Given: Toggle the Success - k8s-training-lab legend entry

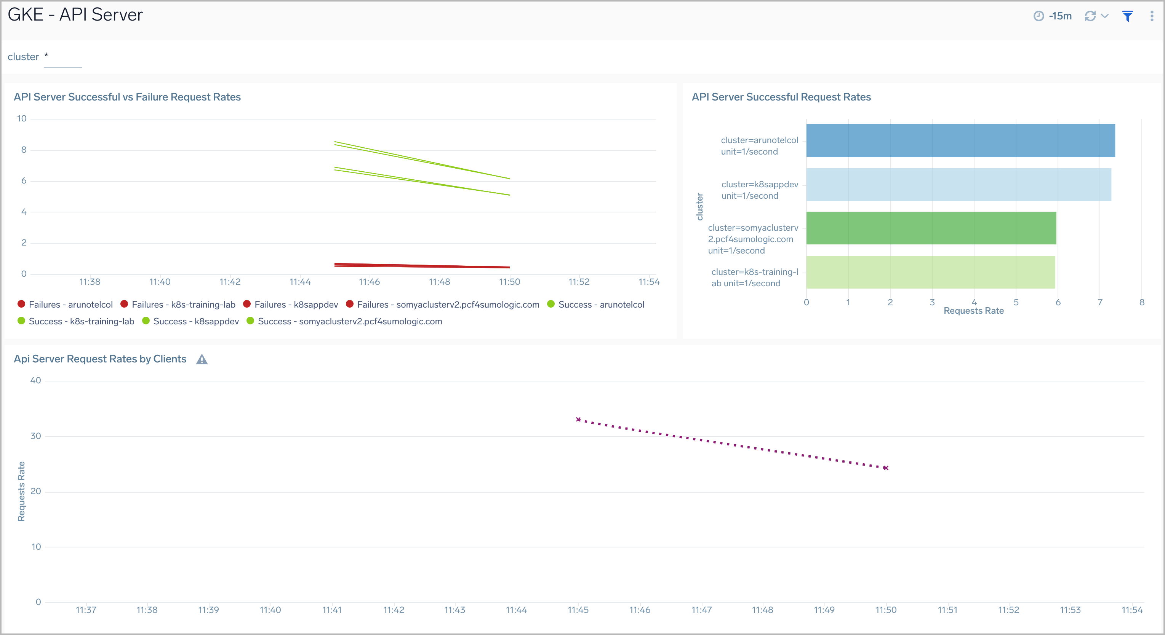Looking at the screenshot, I should 81,321.
